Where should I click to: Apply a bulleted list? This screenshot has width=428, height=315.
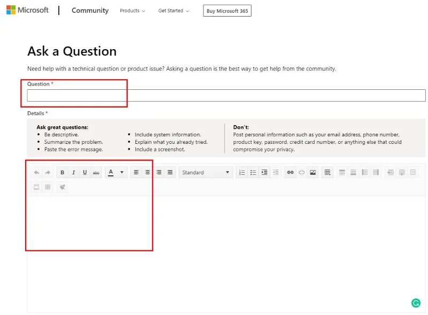click(253, 172)
